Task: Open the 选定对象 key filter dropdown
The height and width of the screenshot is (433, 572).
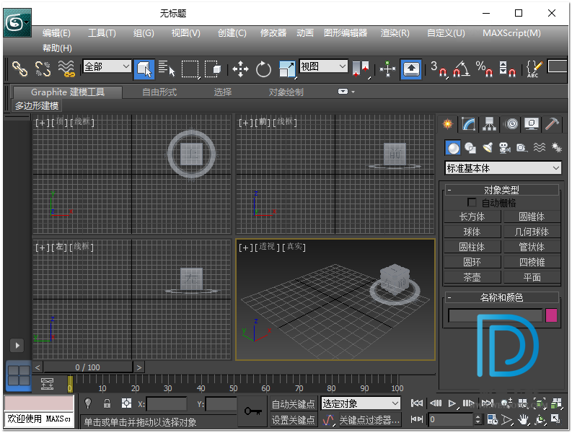Action: pyautogui.click(x=361, y=403)
